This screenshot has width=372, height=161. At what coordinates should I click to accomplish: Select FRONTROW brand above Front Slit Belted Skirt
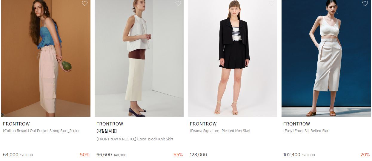[x=297, y=124]
